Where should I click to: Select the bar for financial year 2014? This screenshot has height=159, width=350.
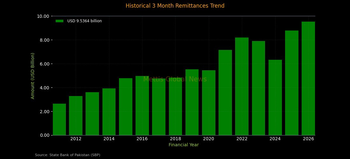point(109,112)
